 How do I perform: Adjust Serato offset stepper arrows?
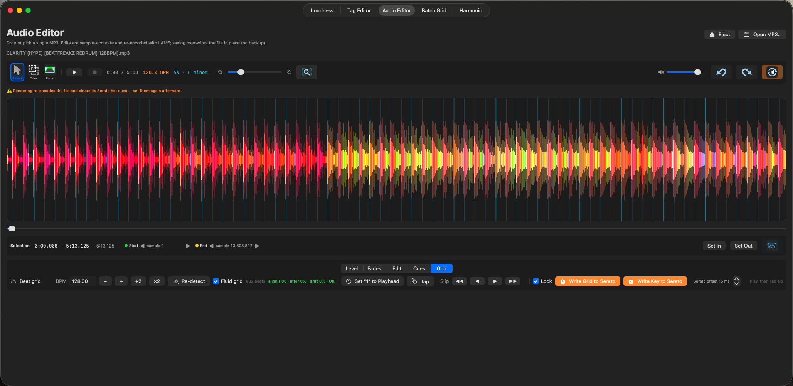(736, 281)
